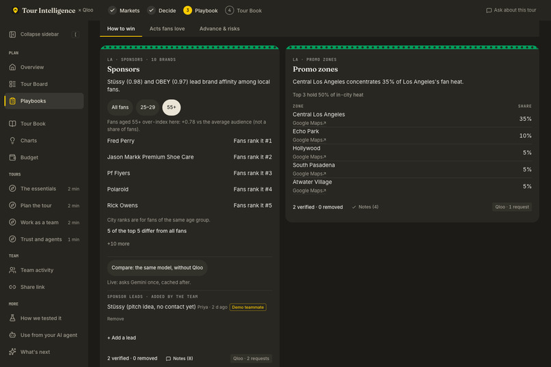Click the Fred Perry sponsor row
Viewport: 551px width, 367px height.
pyautogui.click(x=189, y=141)
